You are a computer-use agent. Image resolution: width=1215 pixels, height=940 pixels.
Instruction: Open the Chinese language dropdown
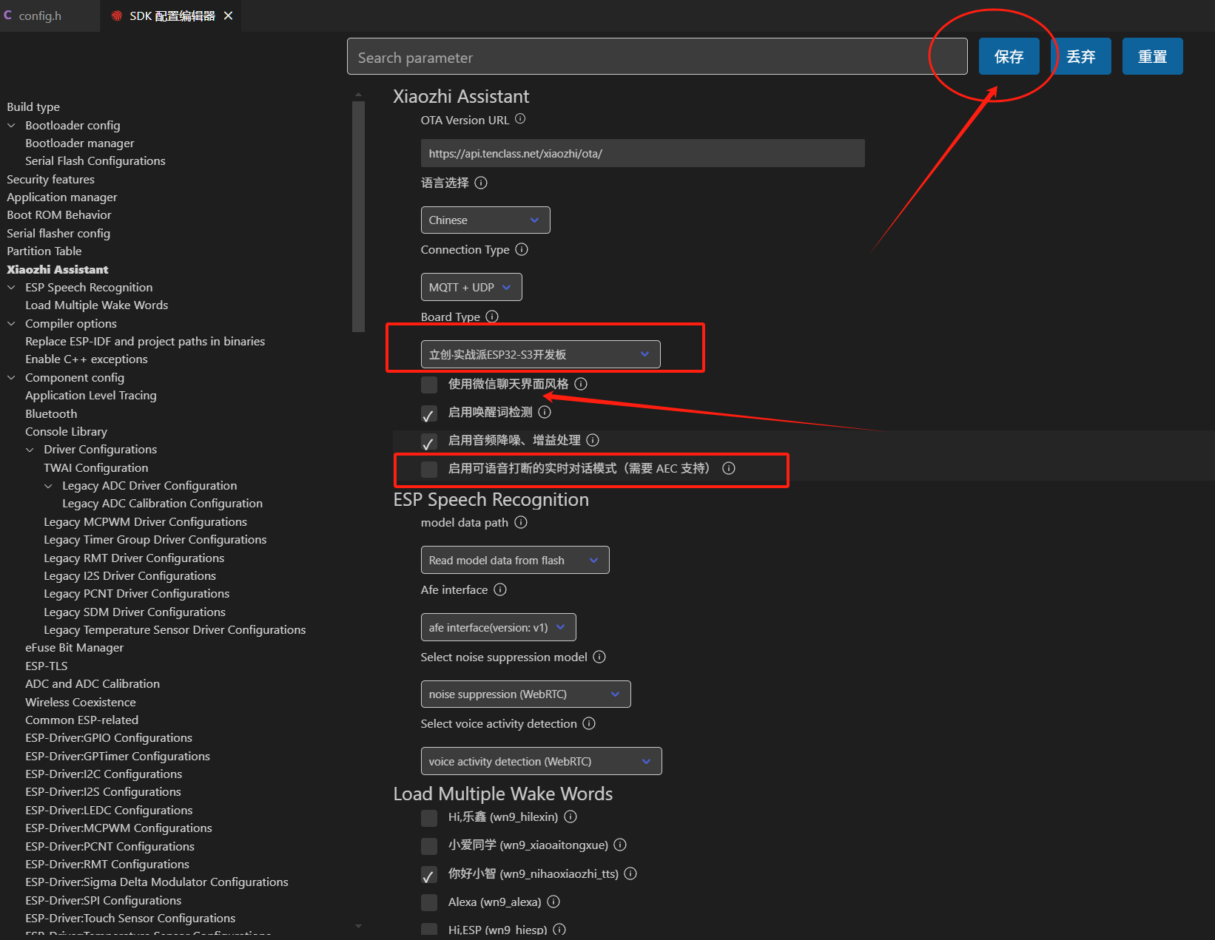485,220
